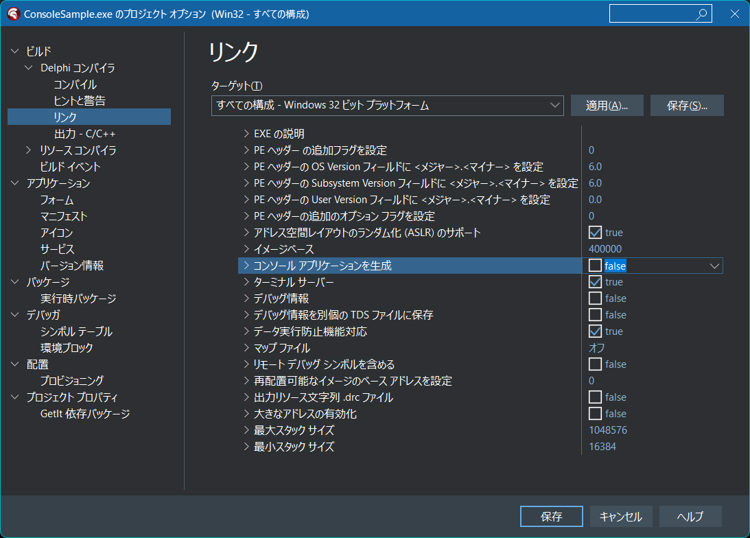This screenshot has height=538, width=750.
Task: Select コンパイル in the tree
Action: [x=75, y=84]
